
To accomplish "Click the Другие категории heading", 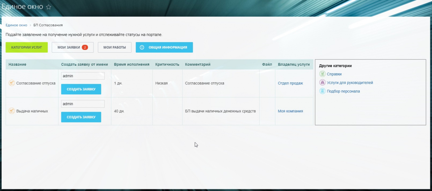I will coord(335,66).
